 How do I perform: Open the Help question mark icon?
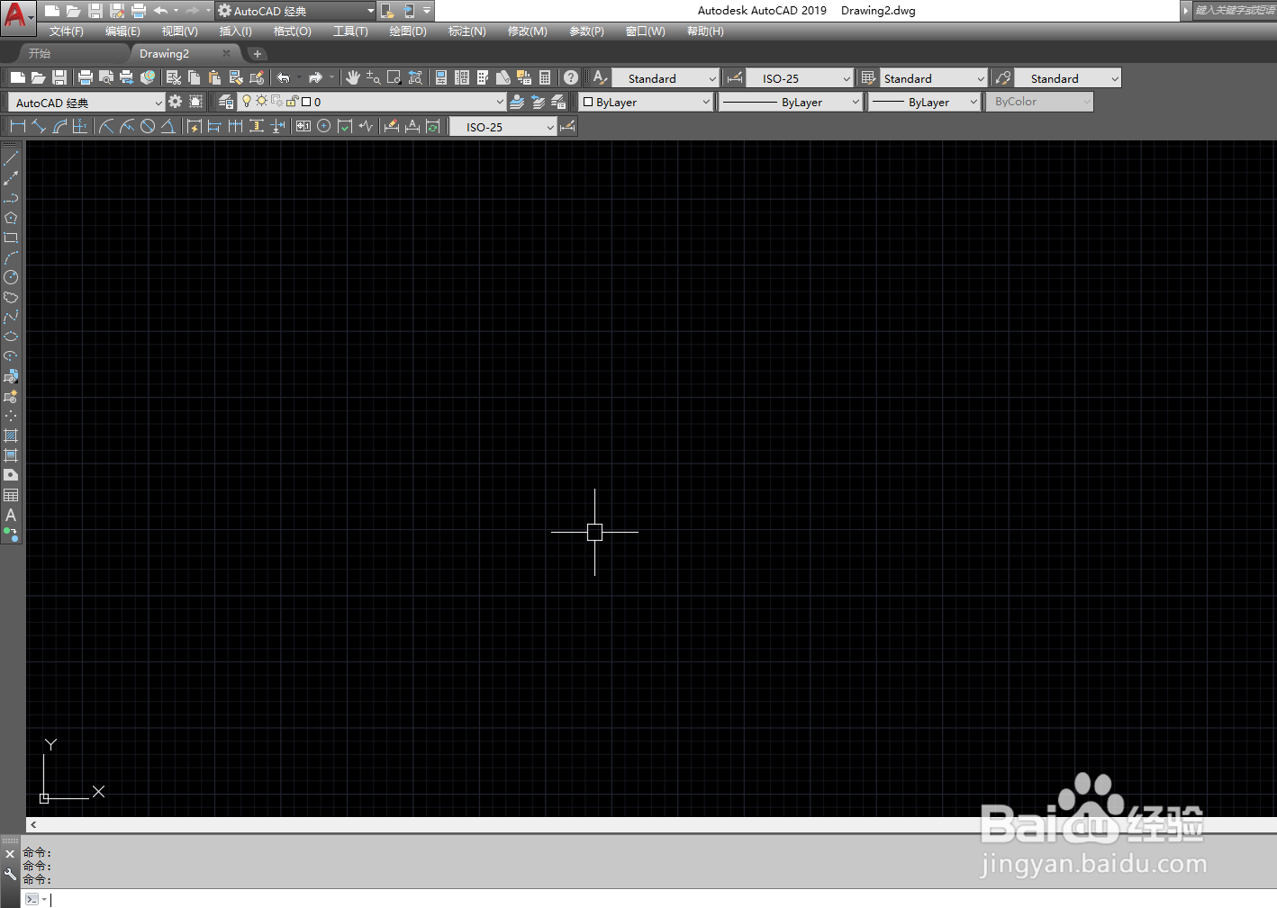point(571,78)
